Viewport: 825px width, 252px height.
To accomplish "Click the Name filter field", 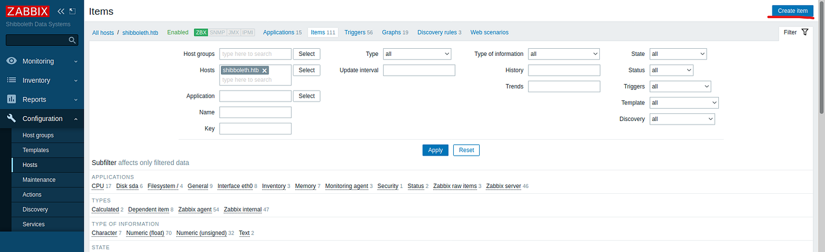I will click(255, 112).
